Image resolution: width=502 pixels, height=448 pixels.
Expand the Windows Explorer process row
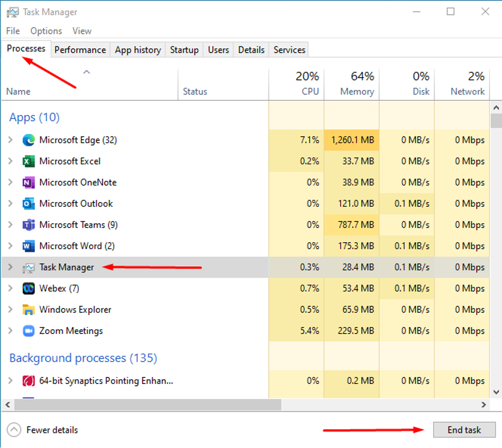click(x=10, y=309)
